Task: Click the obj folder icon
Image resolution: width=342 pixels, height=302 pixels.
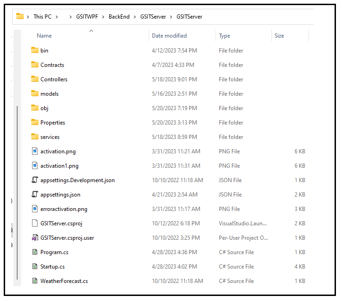Action: (35, 108)
